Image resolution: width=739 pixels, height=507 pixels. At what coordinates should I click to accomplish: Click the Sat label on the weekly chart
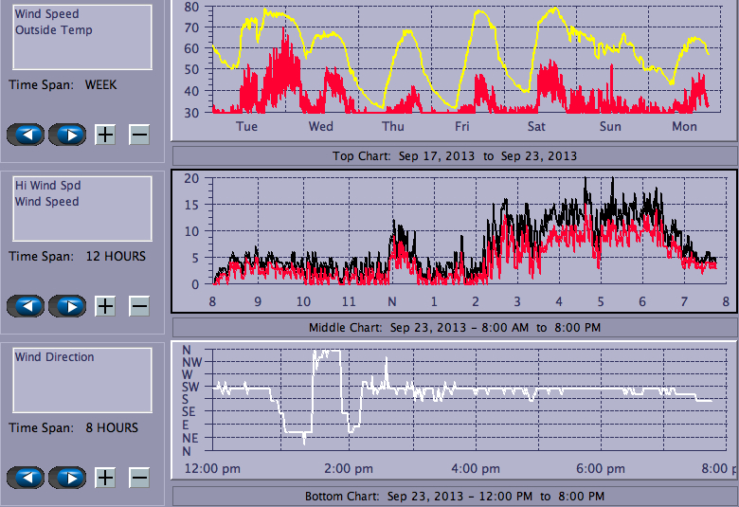pos(536,126)
